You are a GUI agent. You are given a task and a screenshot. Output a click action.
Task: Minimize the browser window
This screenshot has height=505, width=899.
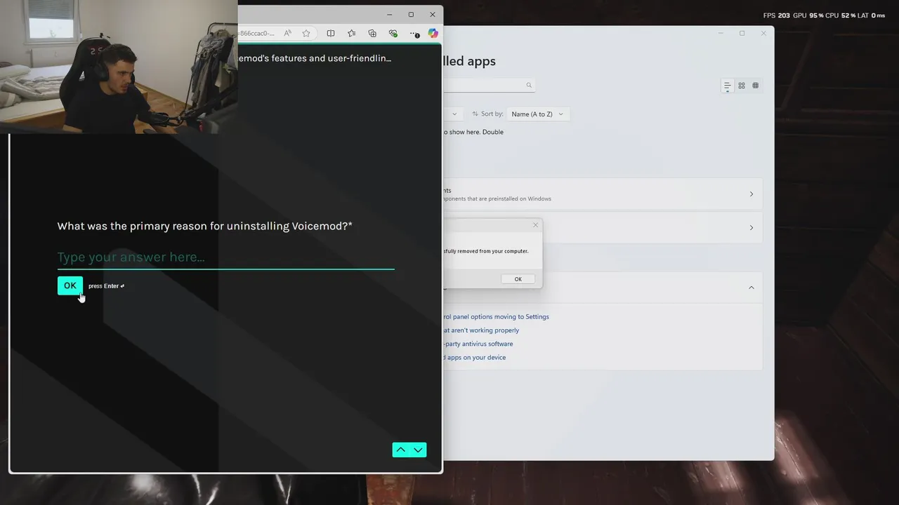point(390,14)
